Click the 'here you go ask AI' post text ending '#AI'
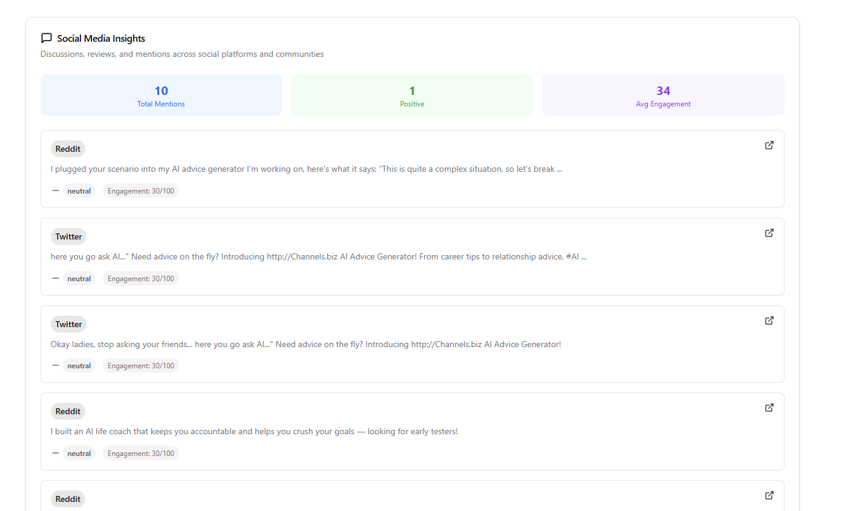842x511 pixels. click(319, 256)
